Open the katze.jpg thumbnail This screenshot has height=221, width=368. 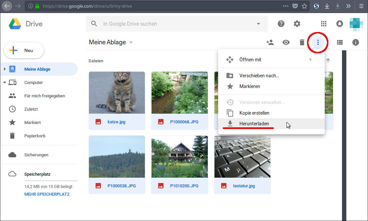tap(117, 92)
